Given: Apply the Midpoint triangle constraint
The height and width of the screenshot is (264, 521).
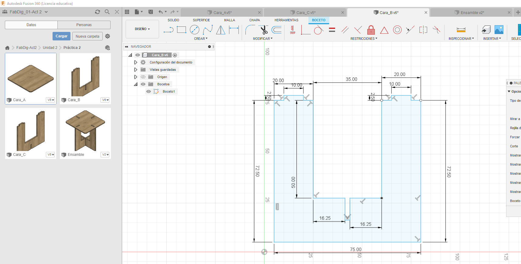Looking at the screenshot, I should coord(384,30).
